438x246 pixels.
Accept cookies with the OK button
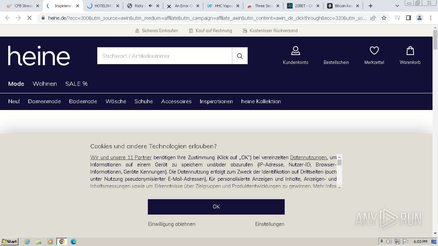click(x=216, y=207)
